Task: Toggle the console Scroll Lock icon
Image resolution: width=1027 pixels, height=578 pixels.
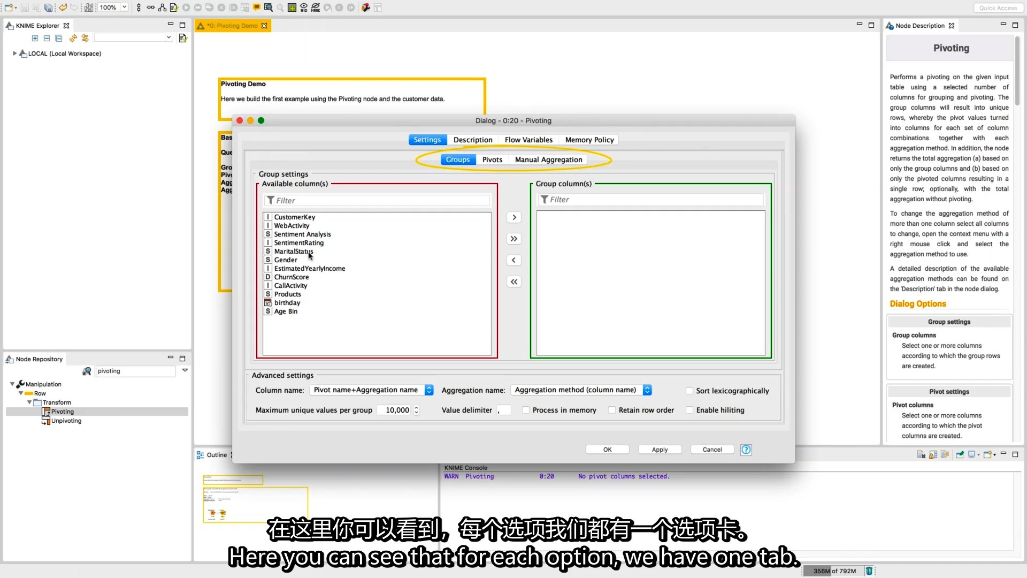Action: point(933,454)
